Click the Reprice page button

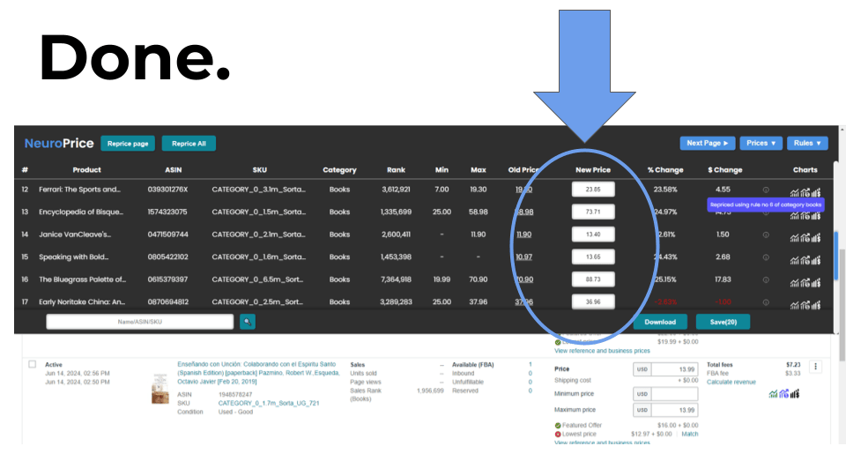point(128,144)
